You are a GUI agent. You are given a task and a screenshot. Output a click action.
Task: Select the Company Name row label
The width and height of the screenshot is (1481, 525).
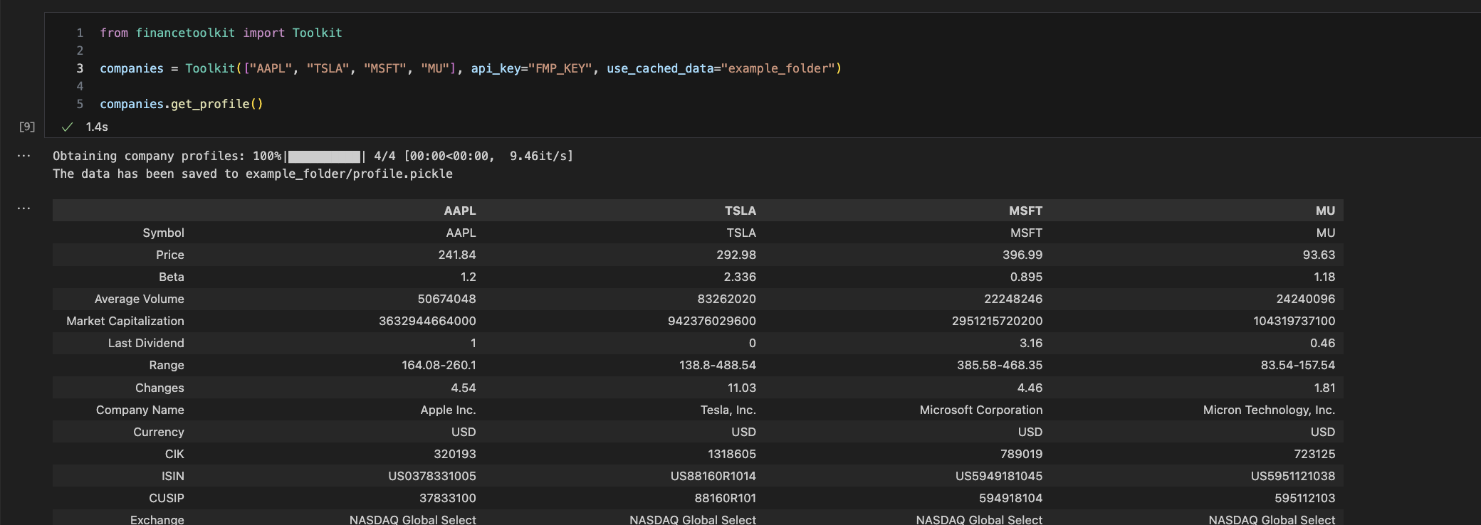(x=140, y=410)
